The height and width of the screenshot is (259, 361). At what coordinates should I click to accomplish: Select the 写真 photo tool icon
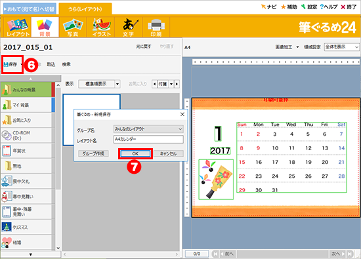73,28
